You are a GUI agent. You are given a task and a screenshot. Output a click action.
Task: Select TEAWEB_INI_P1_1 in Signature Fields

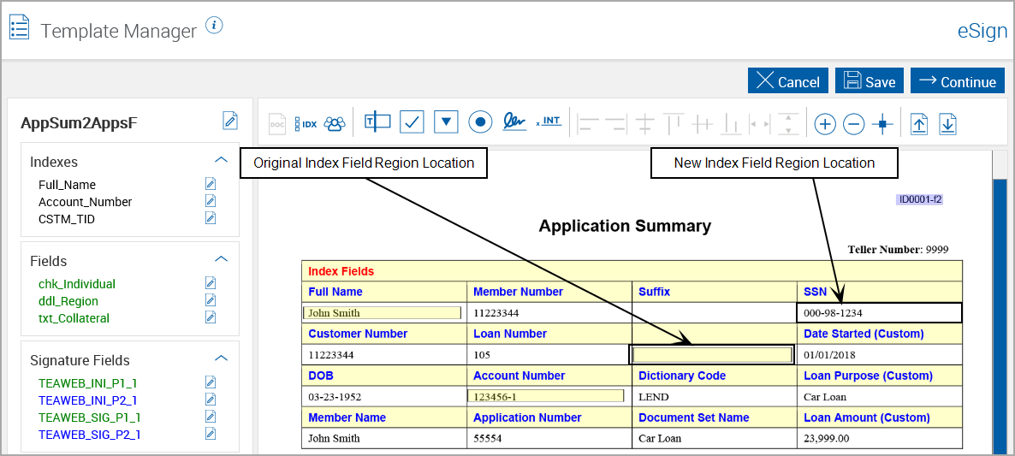click(88, 383)
